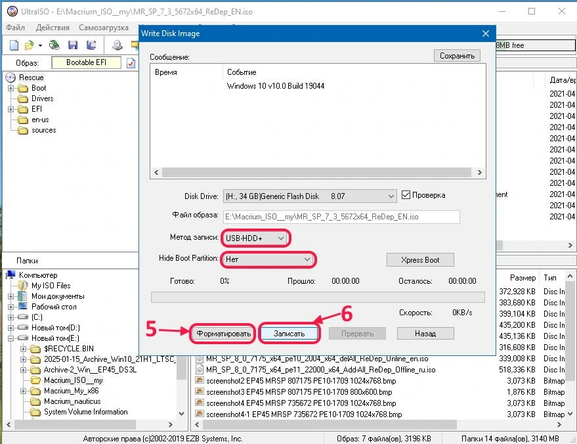The width and height of the screenshot is (577, 444).
Task: Click the Форматировать button
Action: pos(223,334)
